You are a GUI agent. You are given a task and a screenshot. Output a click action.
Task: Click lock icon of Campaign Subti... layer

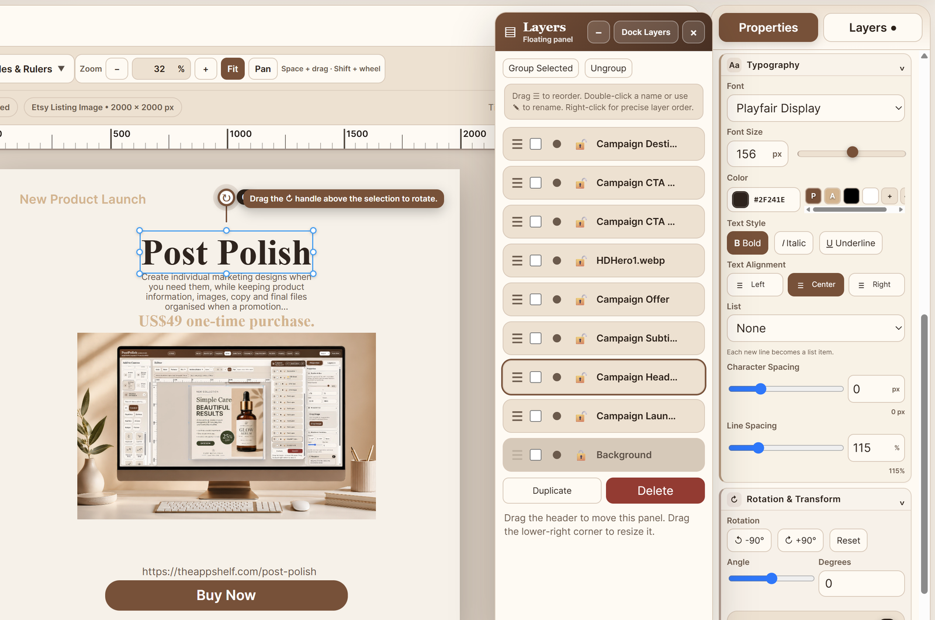point(580,338)
